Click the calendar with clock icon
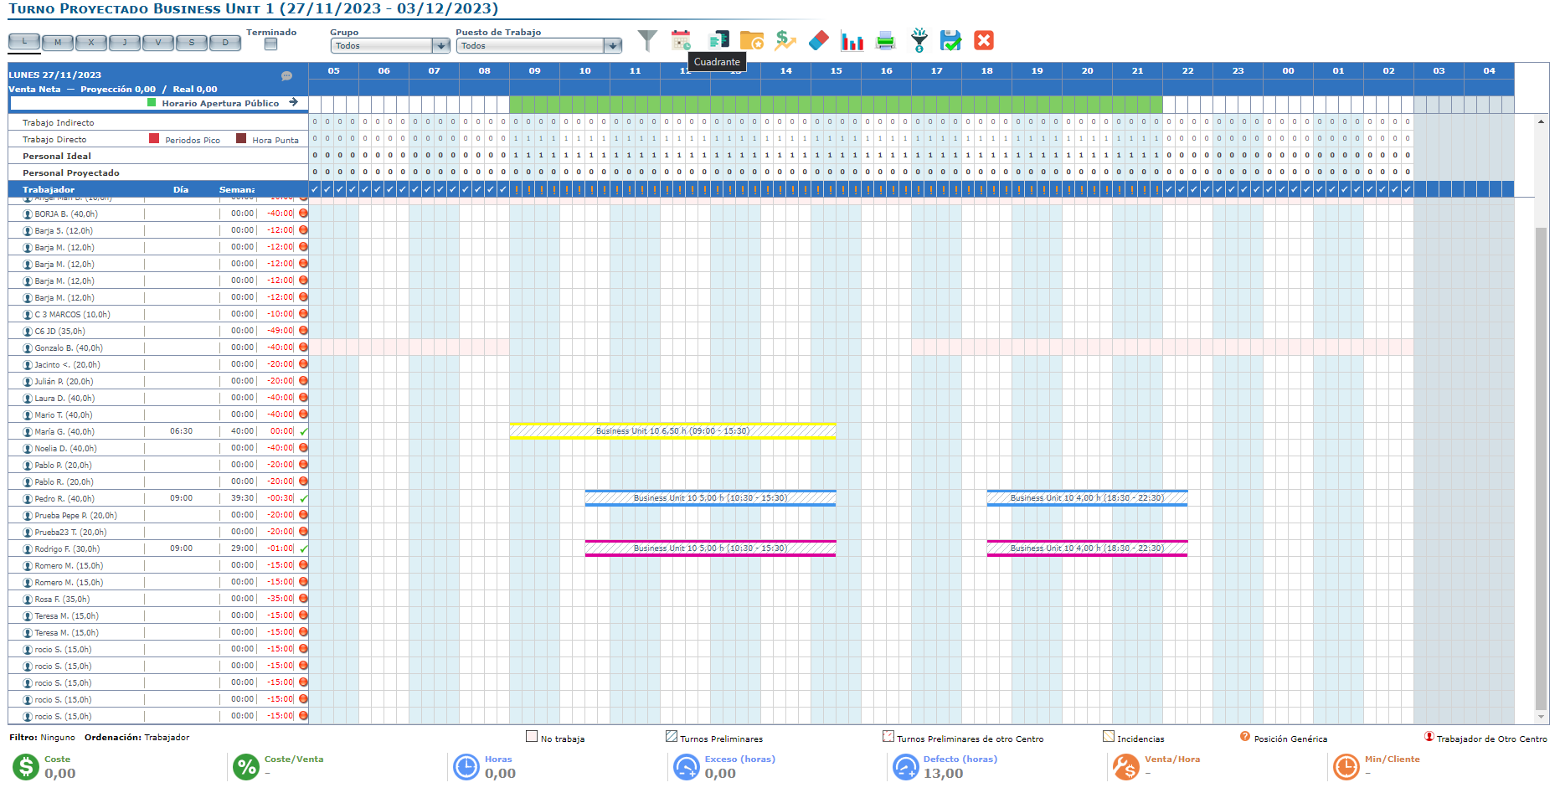 coord(681,40)
